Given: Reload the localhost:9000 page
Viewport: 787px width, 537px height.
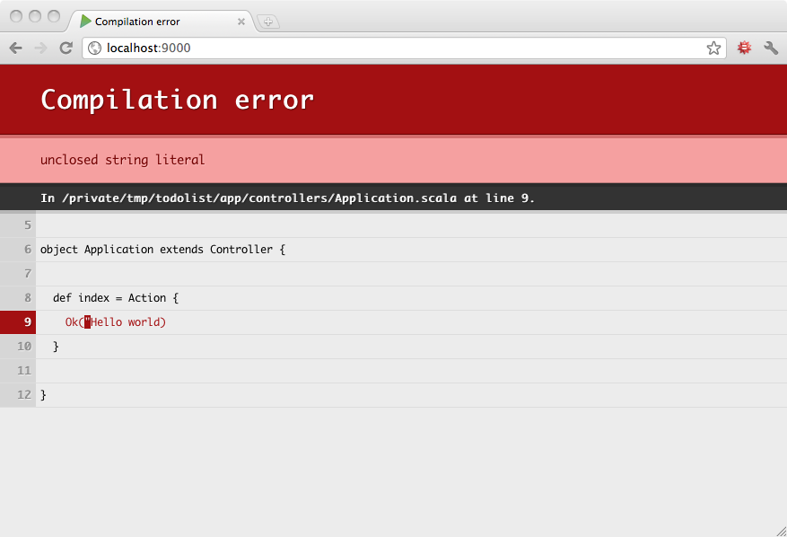Looking at the screenshot, I should [66, 48].
